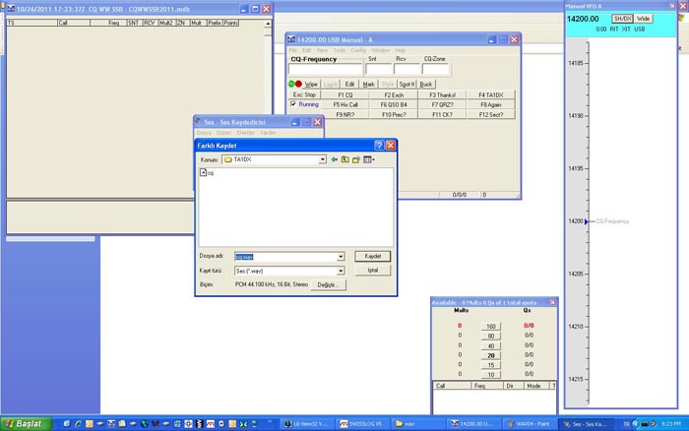689x431 pixels.
Task: Expand the Konum folder dropdown
Action: pyautogui.click(x=322, y=159)
